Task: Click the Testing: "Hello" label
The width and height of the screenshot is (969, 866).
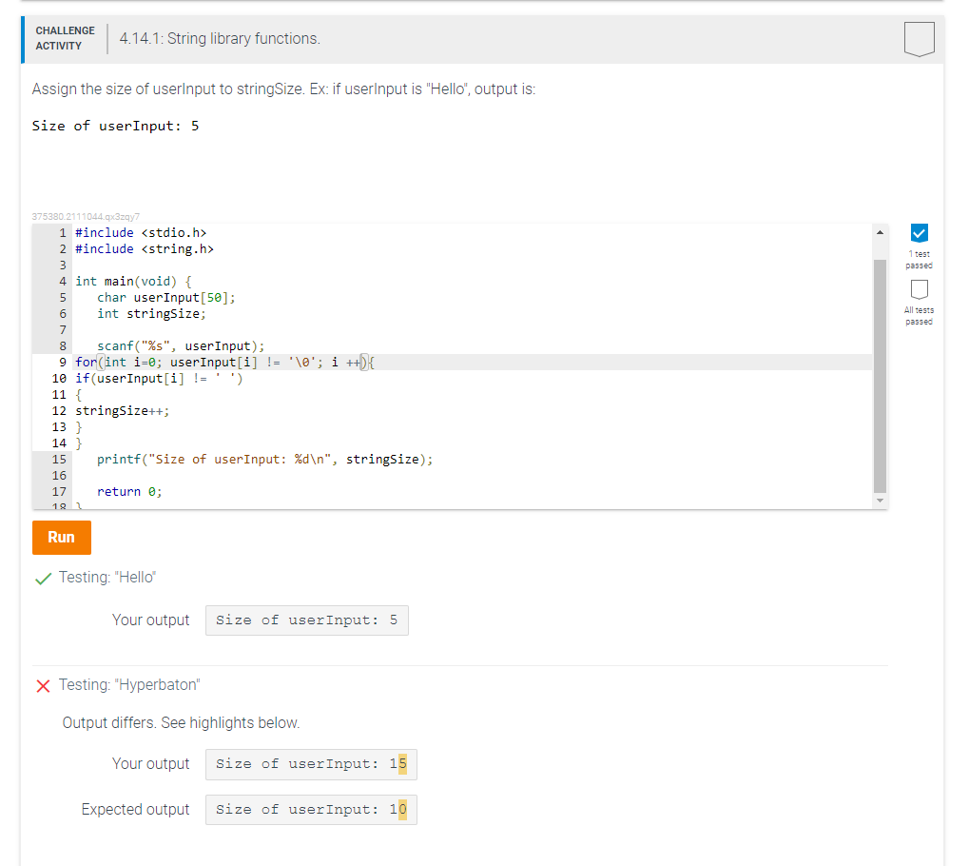Action: tap(107, 577)
